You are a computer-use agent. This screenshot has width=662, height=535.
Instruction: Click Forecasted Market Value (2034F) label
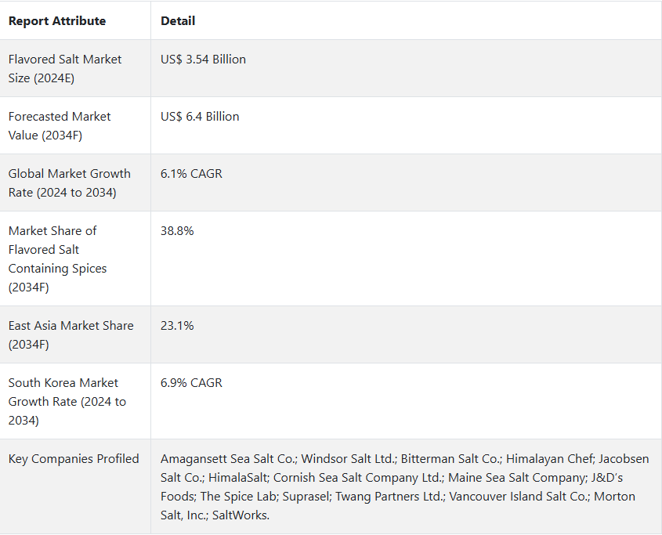pyautogui.click(x=60, y=126)
